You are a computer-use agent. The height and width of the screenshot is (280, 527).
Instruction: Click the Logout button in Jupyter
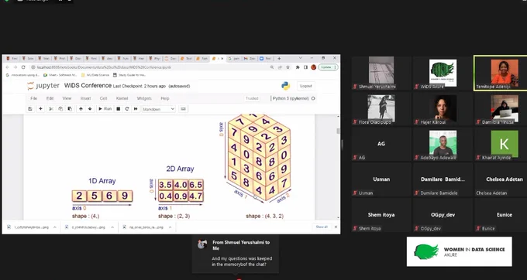tap(306, 86)
